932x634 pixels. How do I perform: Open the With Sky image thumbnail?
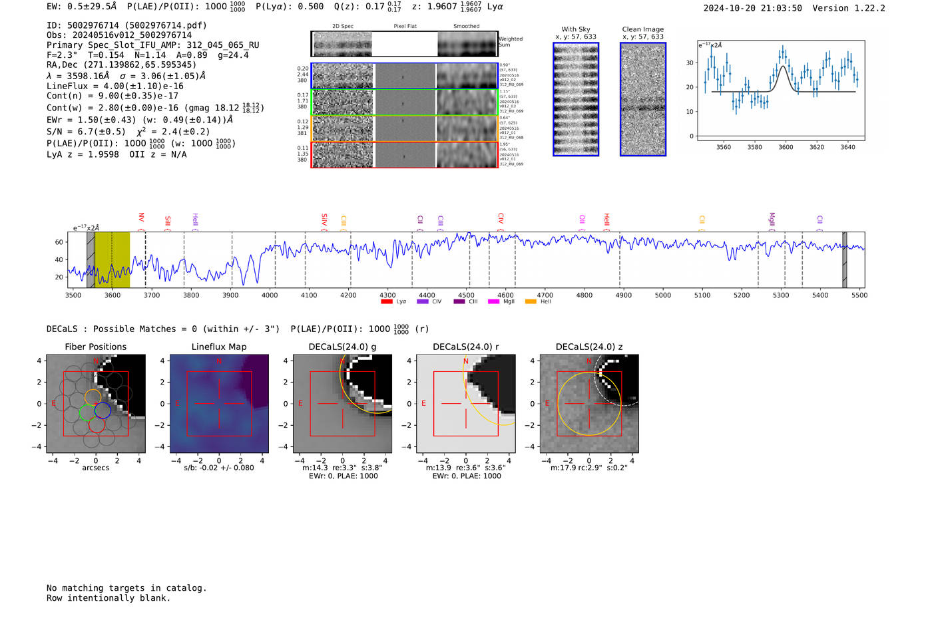pos(576,99)
